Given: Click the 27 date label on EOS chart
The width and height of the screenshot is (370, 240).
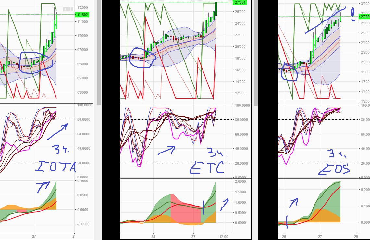Looking at the screenshot, I should [x=320, y=236].
